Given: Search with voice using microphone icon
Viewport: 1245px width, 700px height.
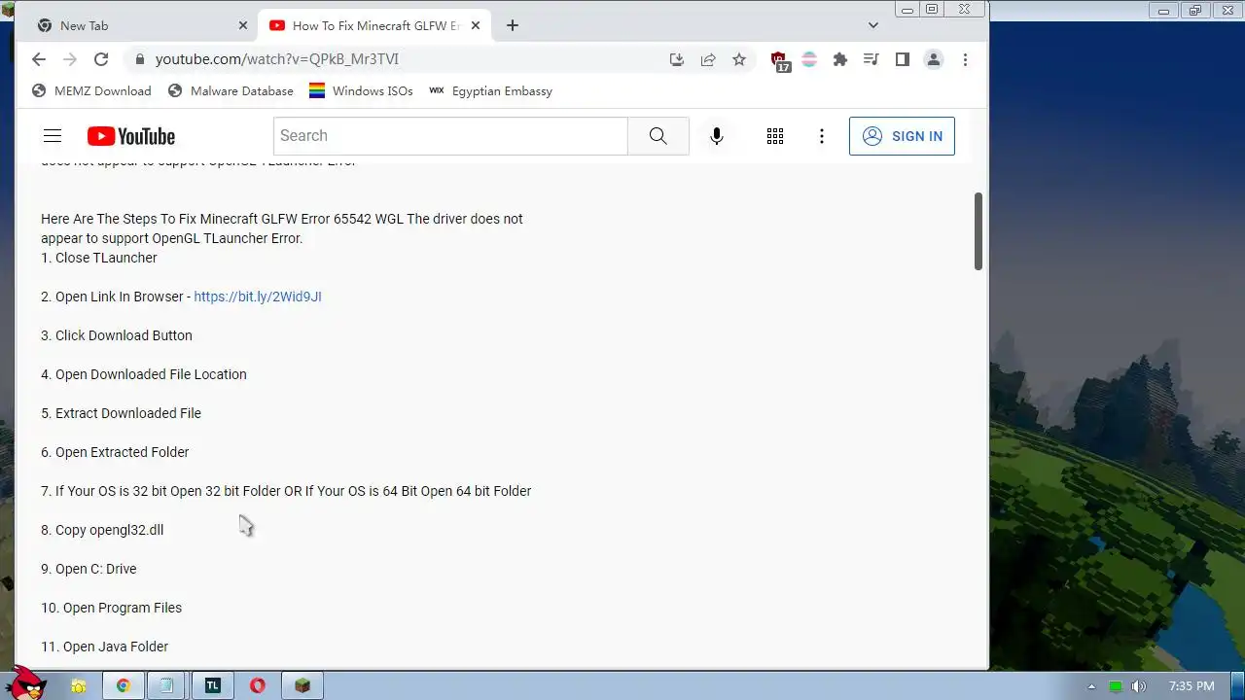Looking at the screenshot, I should point(717,136).
